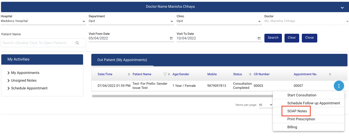Open the disabled Doctor dropdown
Viewport: 349px width, 136px height.
(306, 21)
